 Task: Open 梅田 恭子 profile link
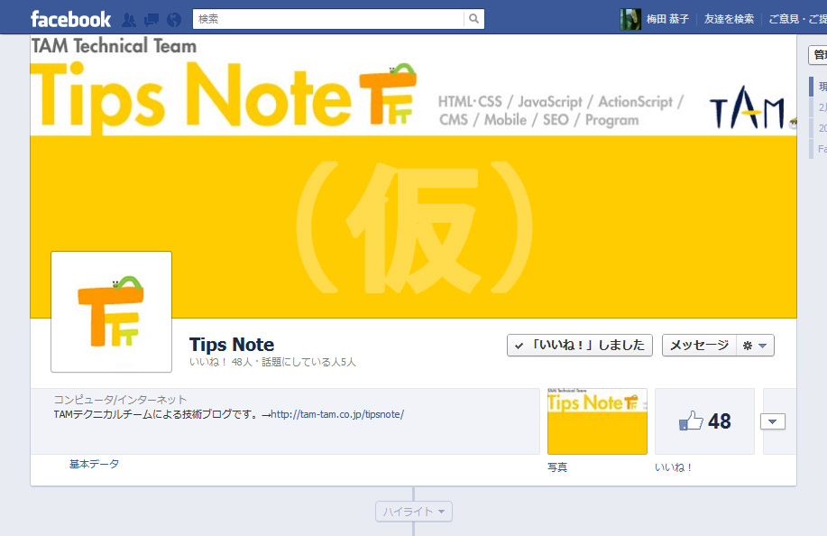pyautogui.click(x=667, y=19)
